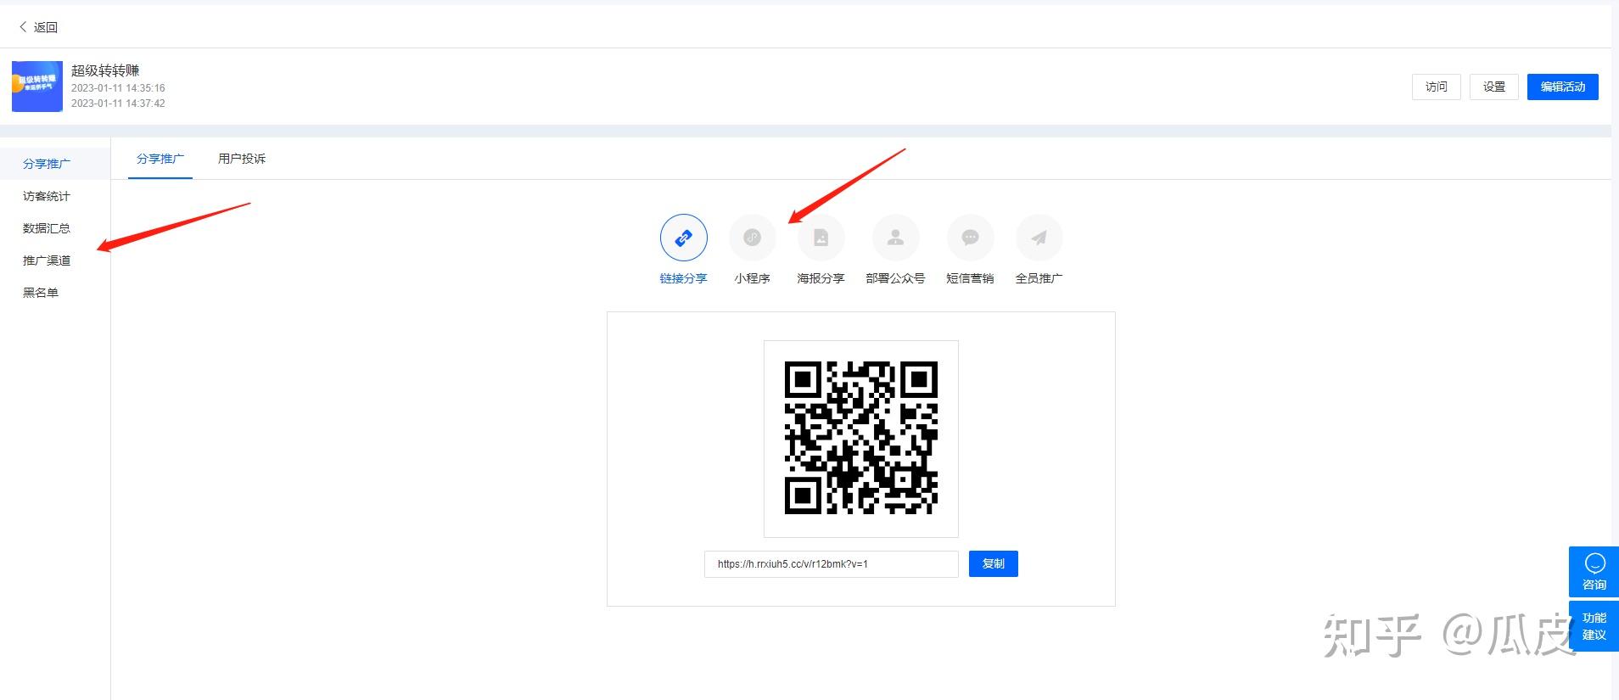Screen dimensions: 1619x700
Task: Click the 设置 button
Action: [1494, 87]
